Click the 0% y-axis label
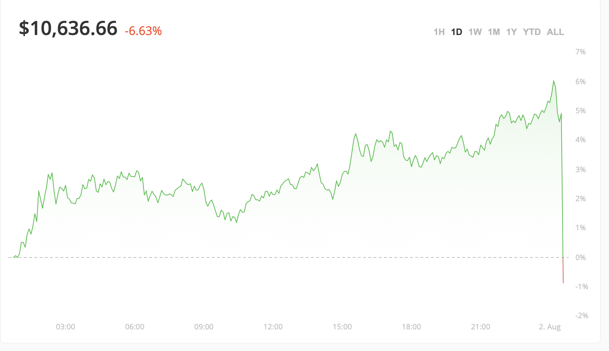Viewport: 609px width, 351px height. pos(581,257)
